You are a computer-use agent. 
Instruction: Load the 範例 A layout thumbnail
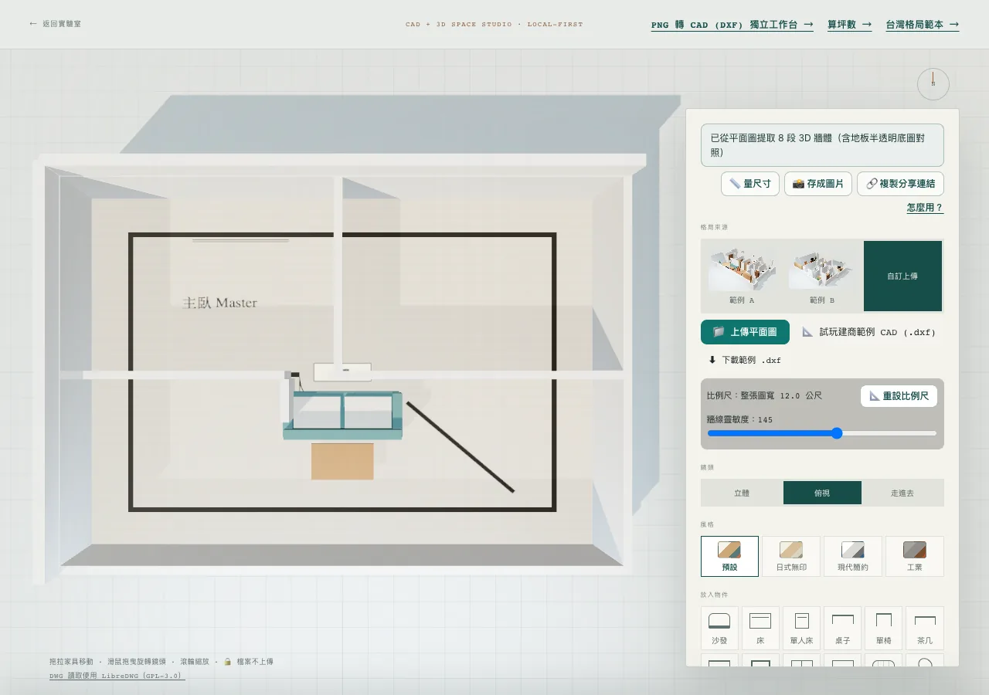tap(742, 276)
